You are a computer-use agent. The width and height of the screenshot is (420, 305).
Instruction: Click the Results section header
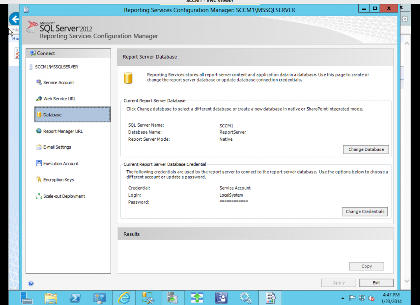tap(132, 234)
